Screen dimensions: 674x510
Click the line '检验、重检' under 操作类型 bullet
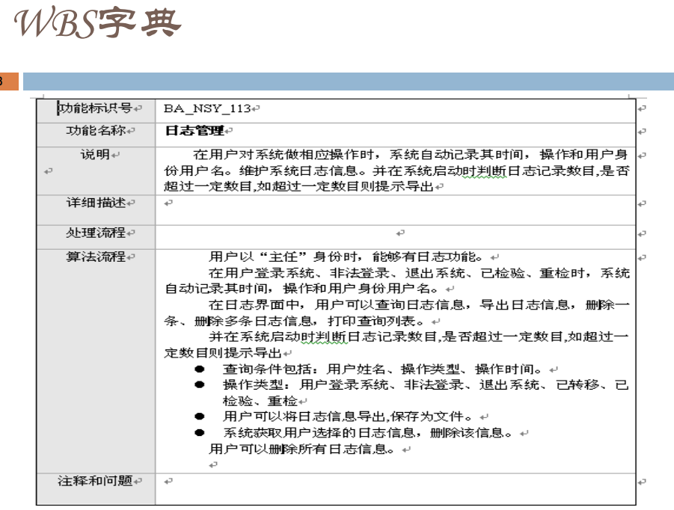260,402
